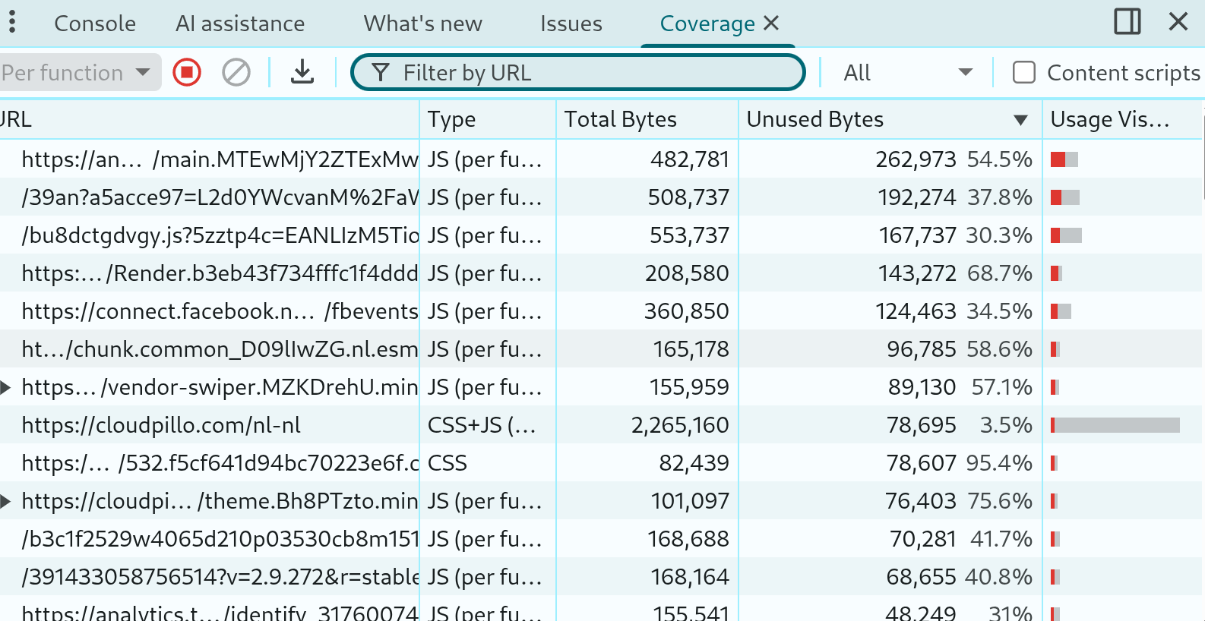Click the funnel filter icon
1205x621 pixels.
pyautogui.click(x=381, y=73)
